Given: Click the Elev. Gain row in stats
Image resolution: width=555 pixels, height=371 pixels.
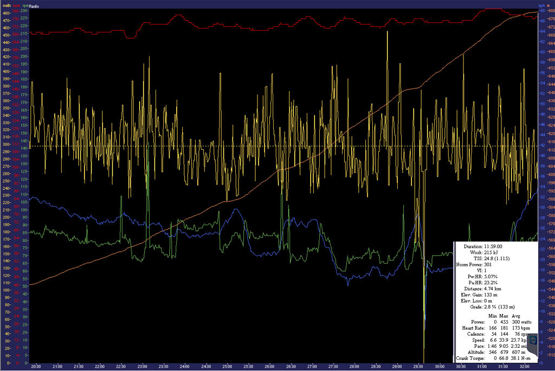Looking at the screenshot, I should (x=483, y=295).
